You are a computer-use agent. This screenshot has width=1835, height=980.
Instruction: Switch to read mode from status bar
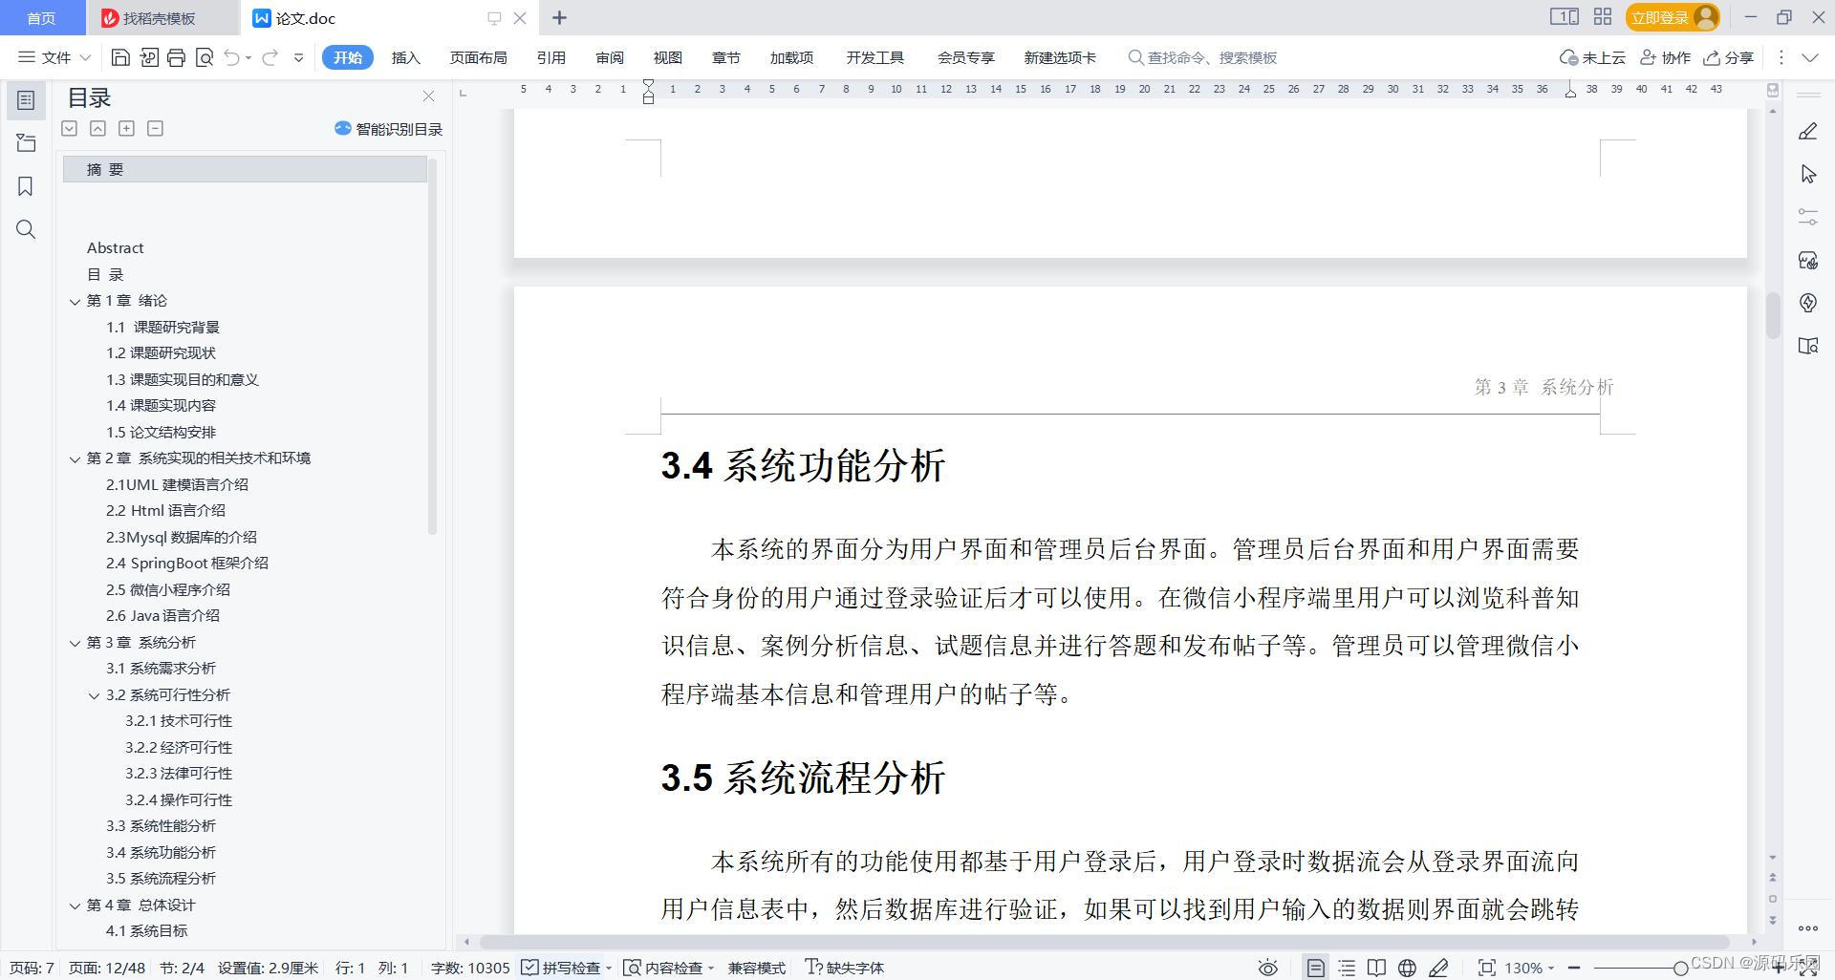point(1376,968)
